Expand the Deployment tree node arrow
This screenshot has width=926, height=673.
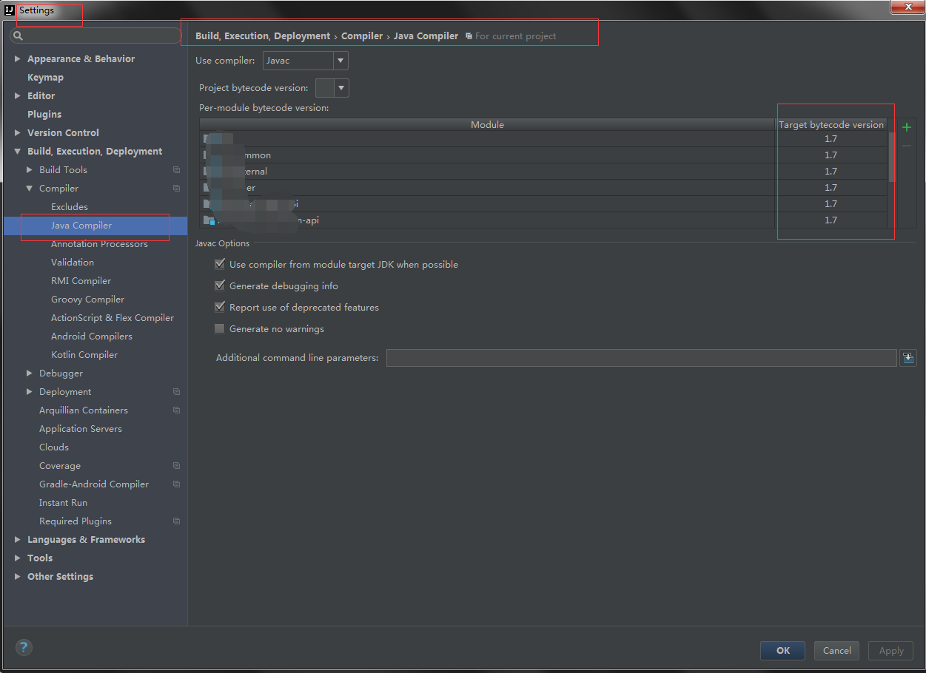coord(29,392)
